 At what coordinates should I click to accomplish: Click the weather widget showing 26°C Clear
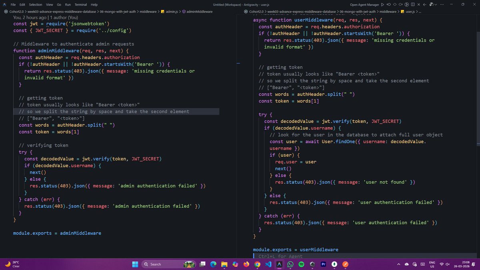coord(13,264)
